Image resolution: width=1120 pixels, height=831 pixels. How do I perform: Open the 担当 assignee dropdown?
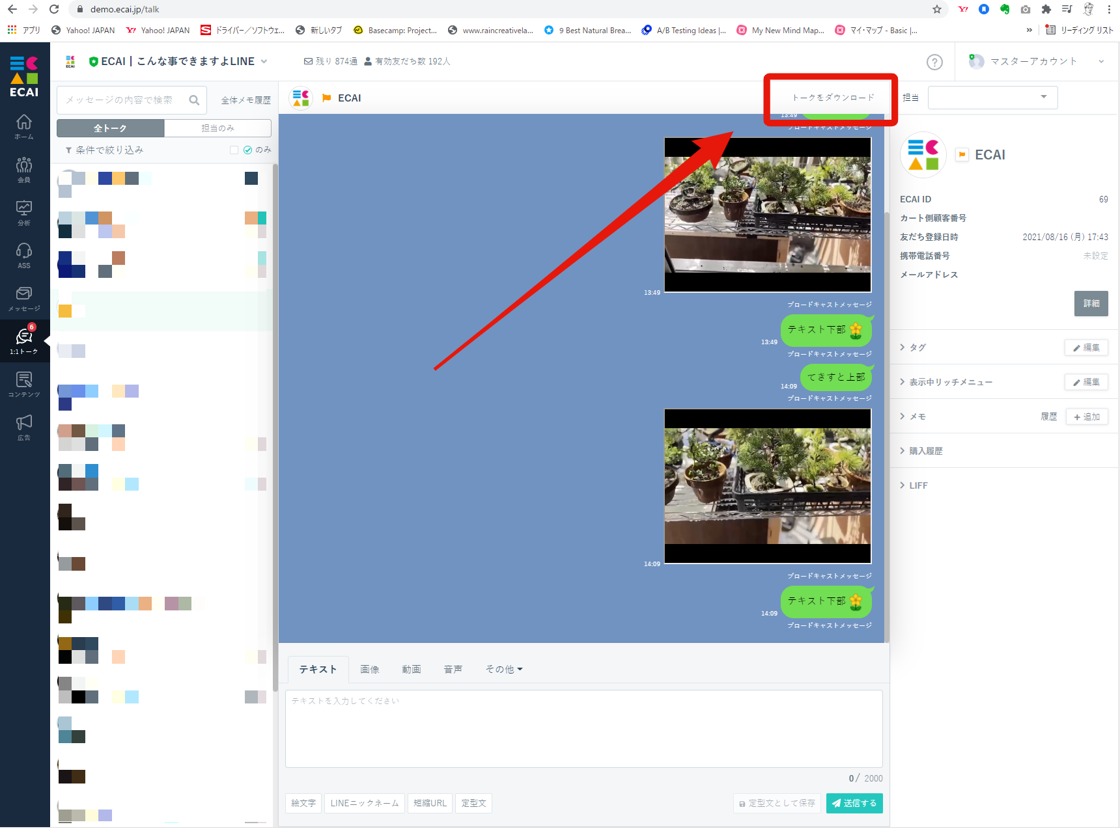pyautogui.click(x=992, y=98)
